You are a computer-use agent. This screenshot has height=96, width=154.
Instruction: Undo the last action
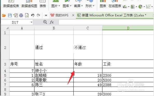[x=33, y=15]
